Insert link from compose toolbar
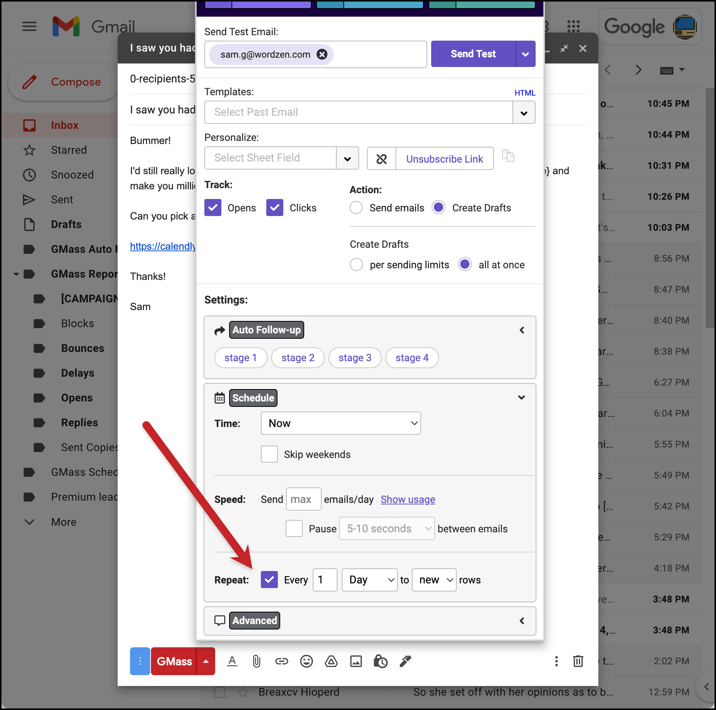 pyautogui.click(x=281, y=661)
